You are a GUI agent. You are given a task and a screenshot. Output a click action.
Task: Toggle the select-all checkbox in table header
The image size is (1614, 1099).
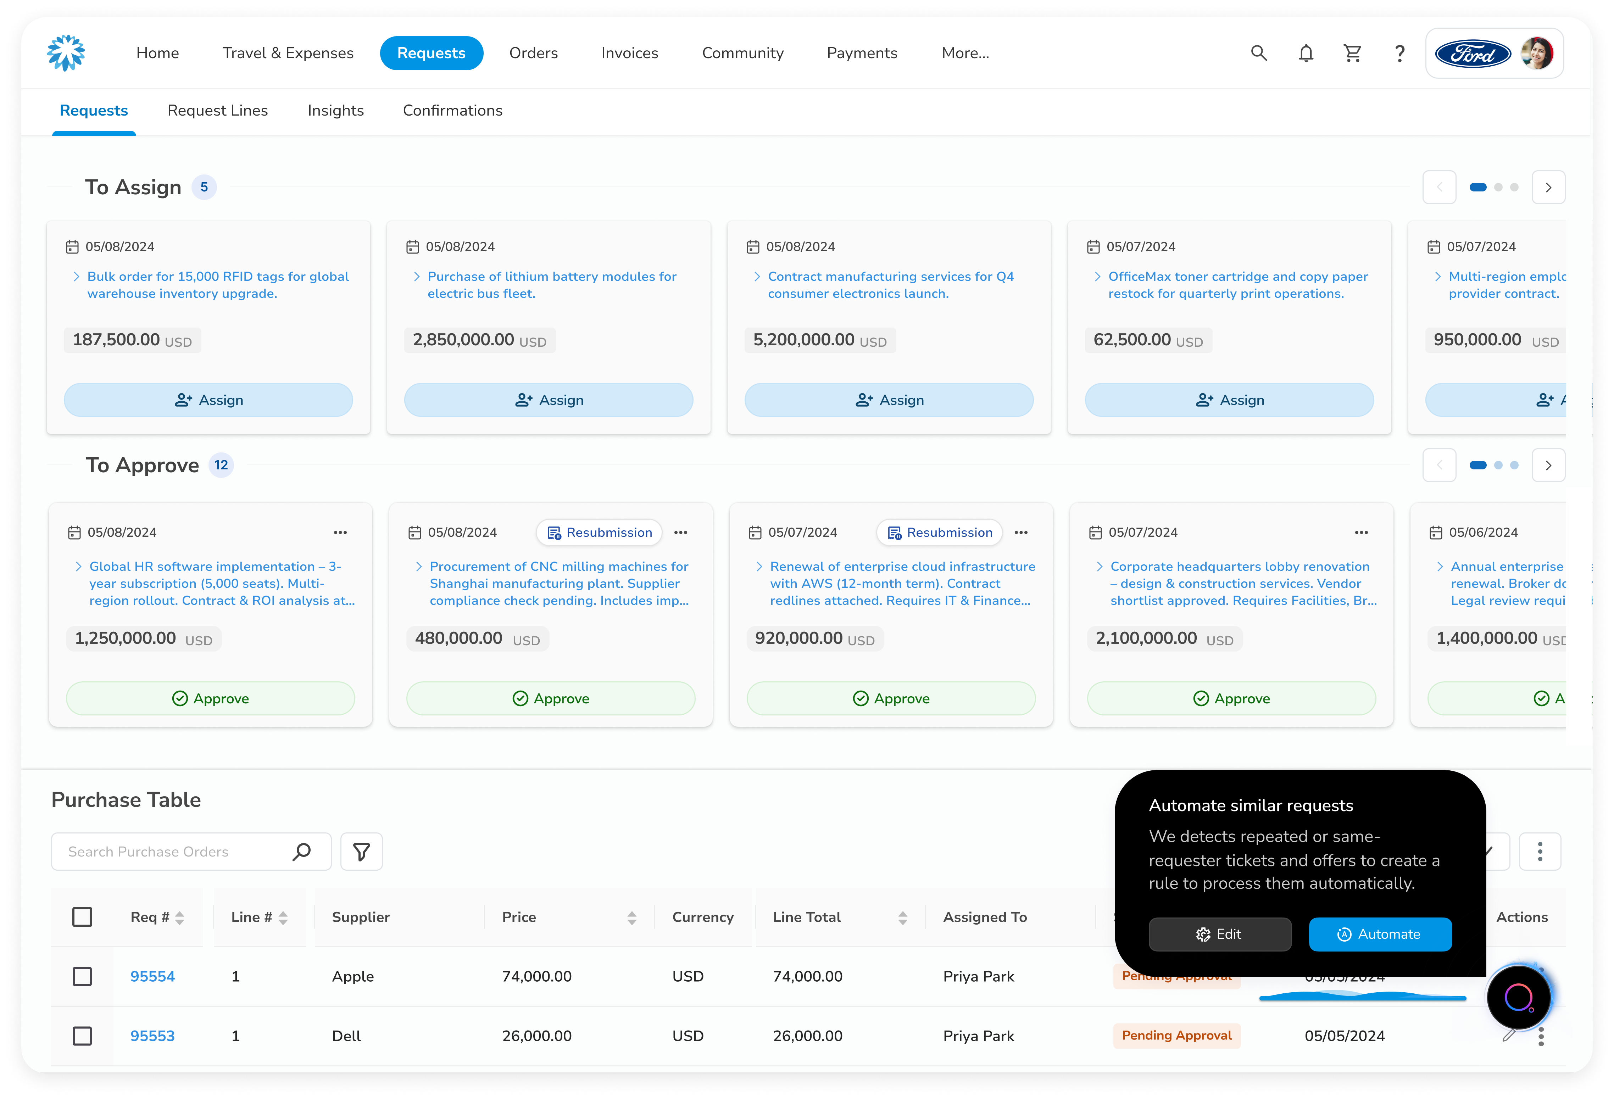(82, 916)
